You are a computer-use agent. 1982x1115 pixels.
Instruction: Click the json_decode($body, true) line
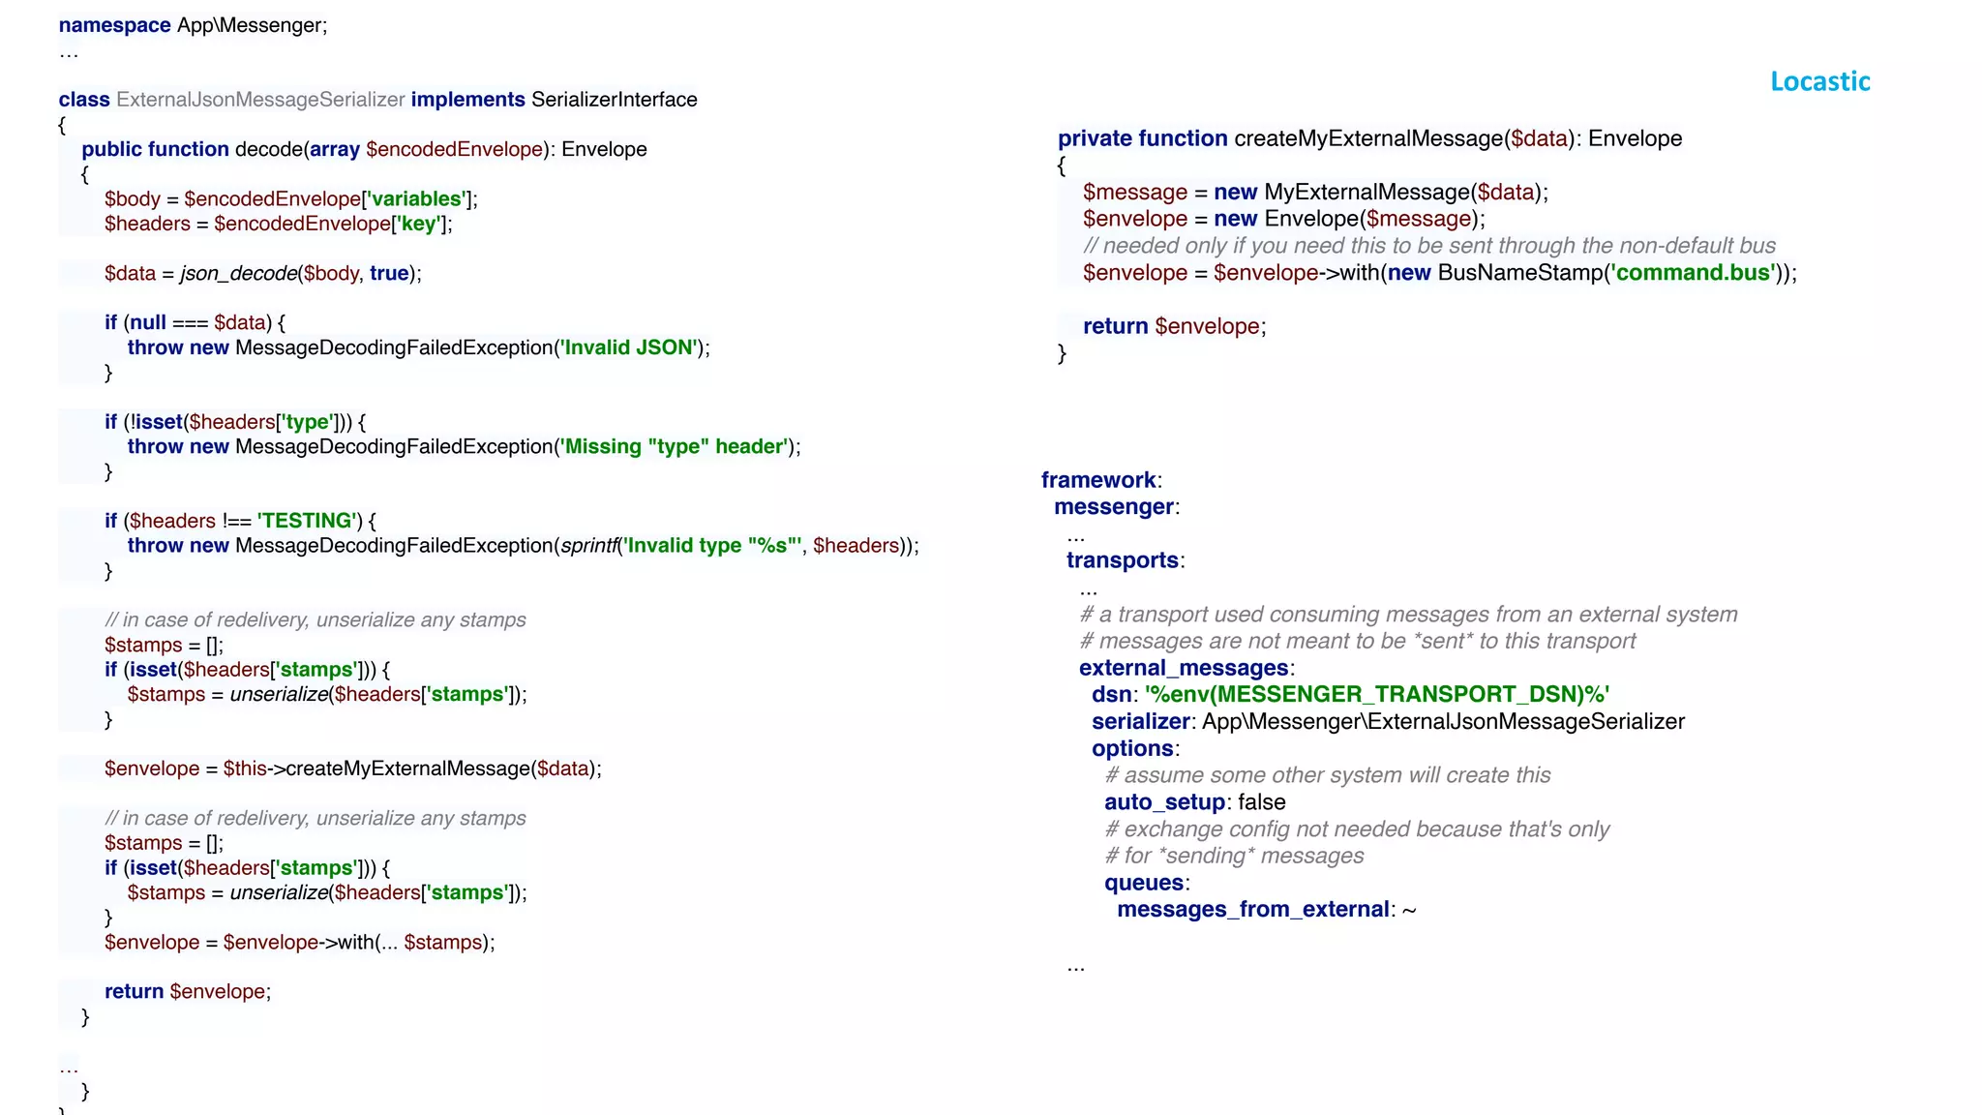point(263,273)
